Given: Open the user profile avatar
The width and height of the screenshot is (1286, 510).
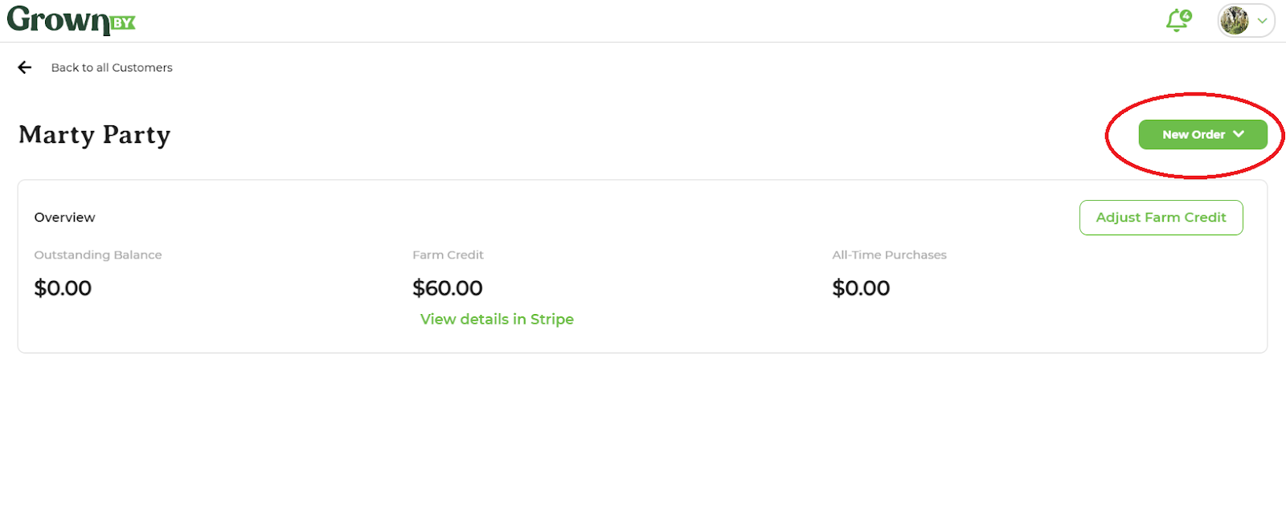Looking at the screenshot, I should [x=1235, y=20].
